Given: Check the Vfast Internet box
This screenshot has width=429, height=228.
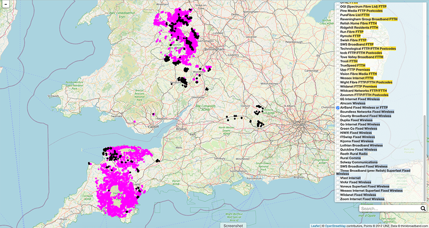Looking at the screenshot, I should click(x=338, y=178).
